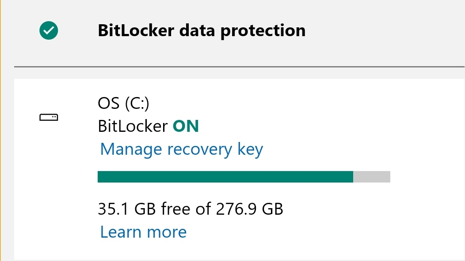Click the horizontal divider below the heading
This screenshot has height=261, width=465.
(x=239, y=67)
